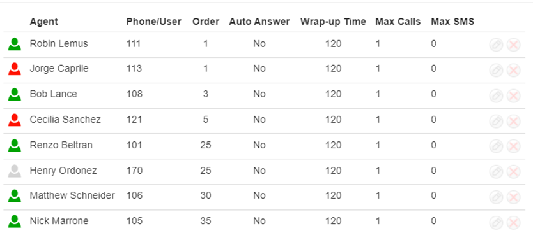Remove Jorge Caprile using the red X

click(513, 71)
